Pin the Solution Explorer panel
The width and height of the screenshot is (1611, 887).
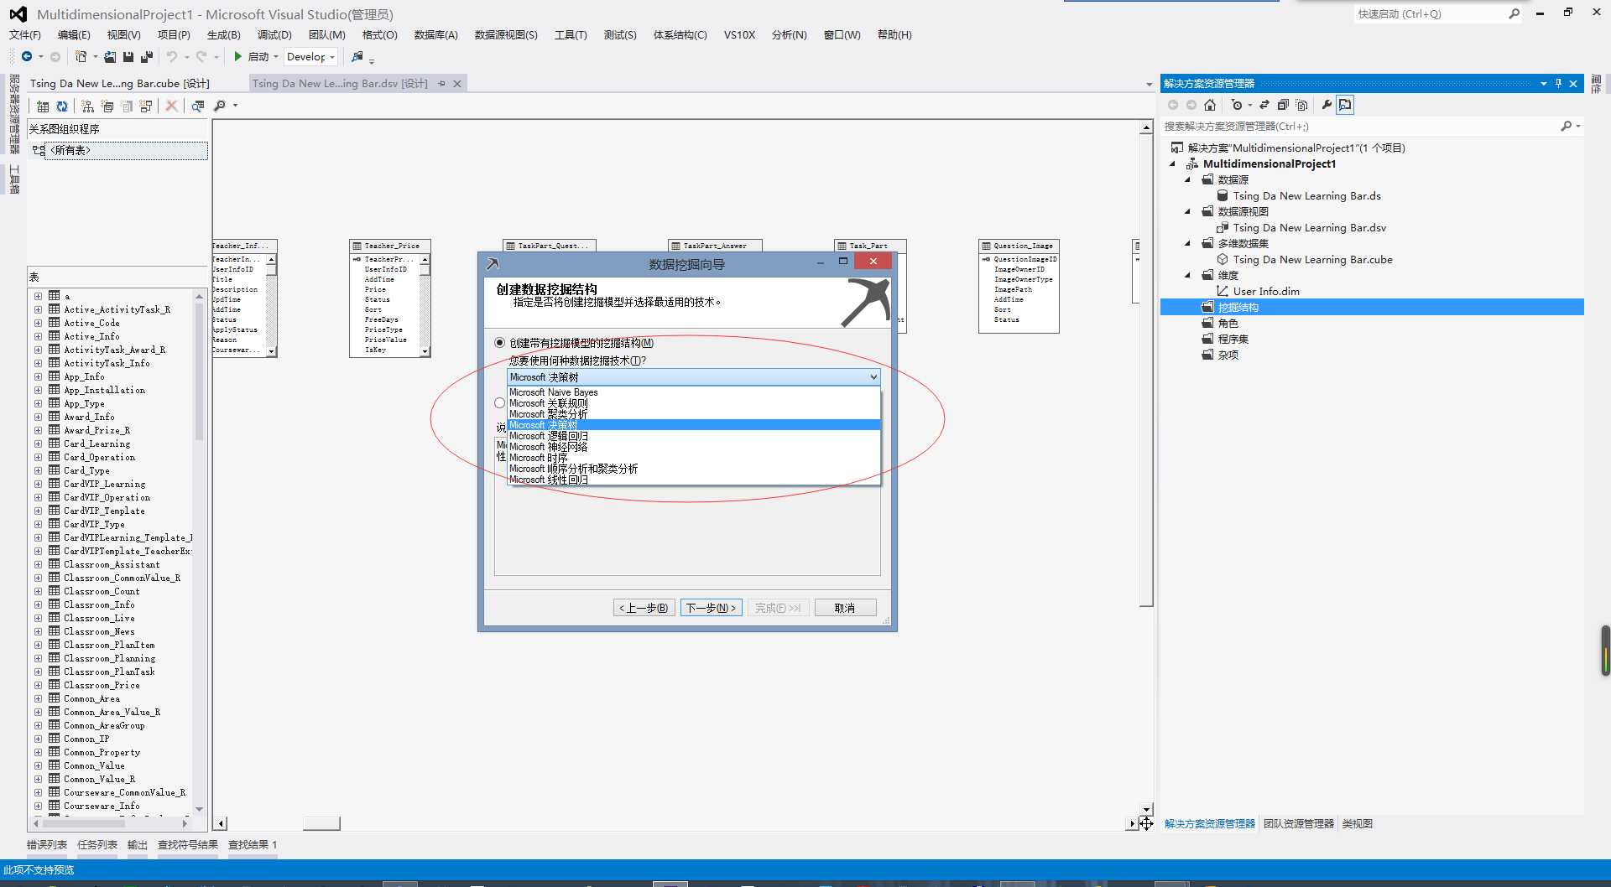tap(1558, 83)
